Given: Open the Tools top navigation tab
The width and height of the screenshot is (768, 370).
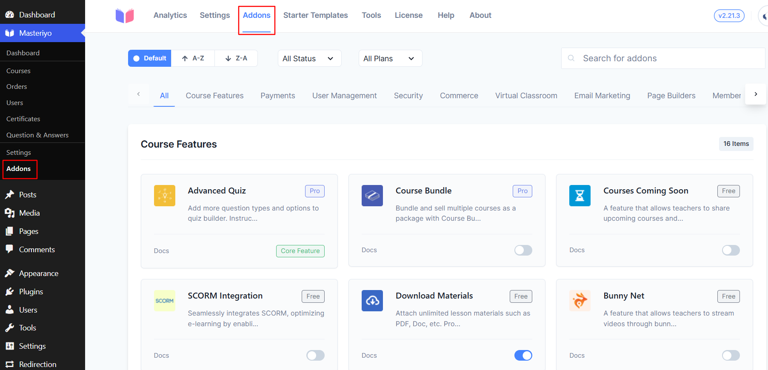Looking at the screenshot, I should coord(371,15).
